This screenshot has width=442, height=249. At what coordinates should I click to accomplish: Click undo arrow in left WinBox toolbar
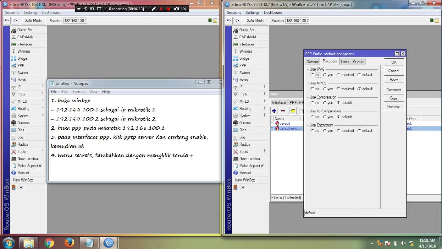coord(7,21)
